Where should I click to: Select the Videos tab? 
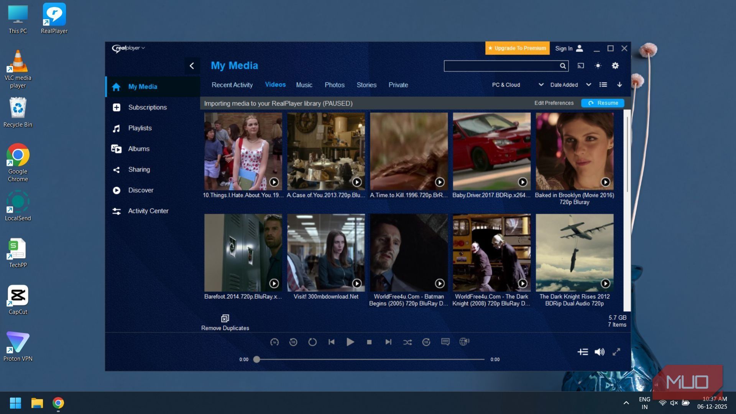[275, 85]
